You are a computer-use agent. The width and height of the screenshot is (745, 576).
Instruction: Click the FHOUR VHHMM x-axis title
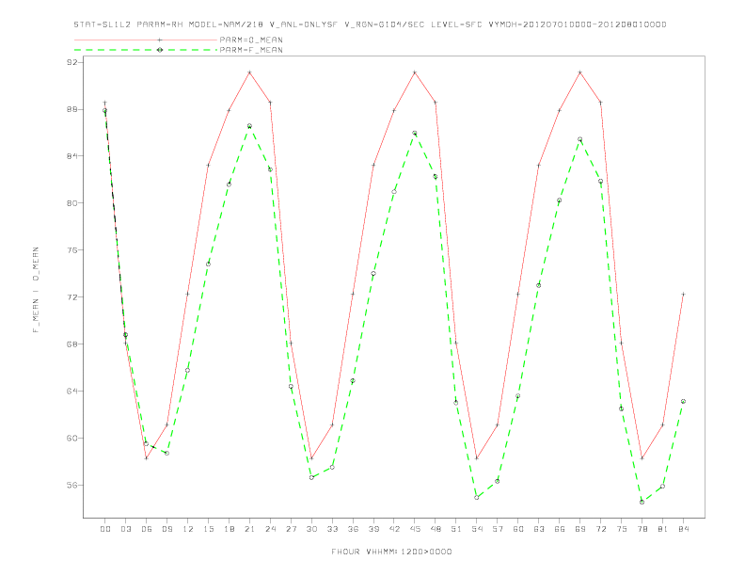click(391, 552)
